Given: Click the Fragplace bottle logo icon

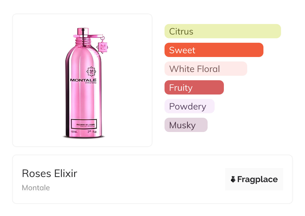Looking at the screenshot, I should (233, 179).
